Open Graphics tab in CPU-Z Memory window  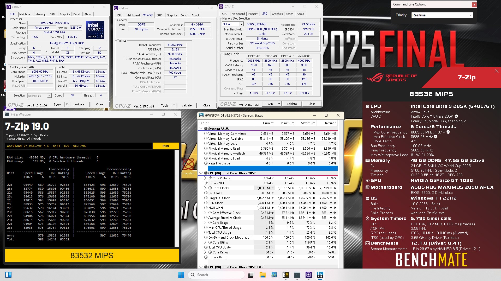click(x=172, y=15)
